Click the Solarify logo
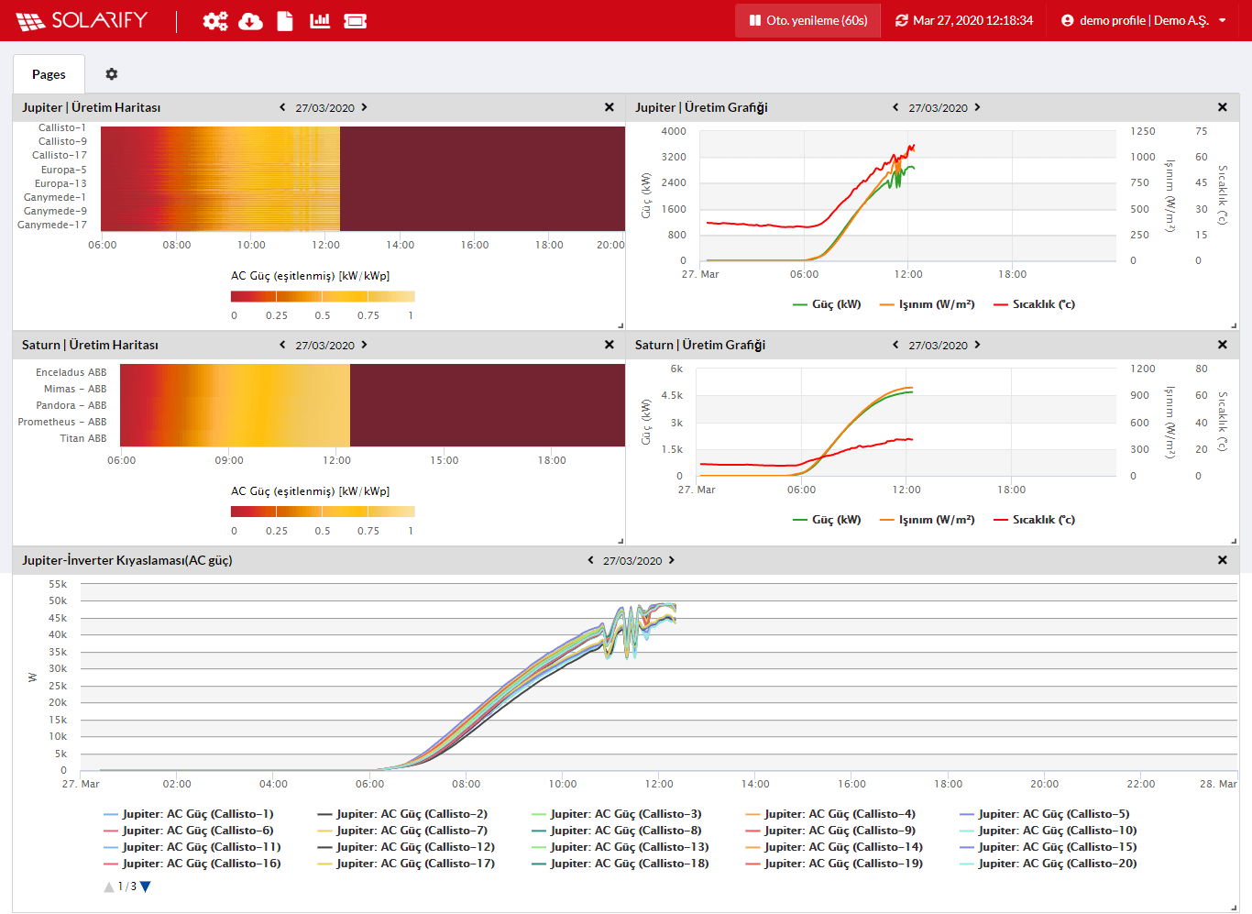The image size is (1252, 914). coord(82,20)
